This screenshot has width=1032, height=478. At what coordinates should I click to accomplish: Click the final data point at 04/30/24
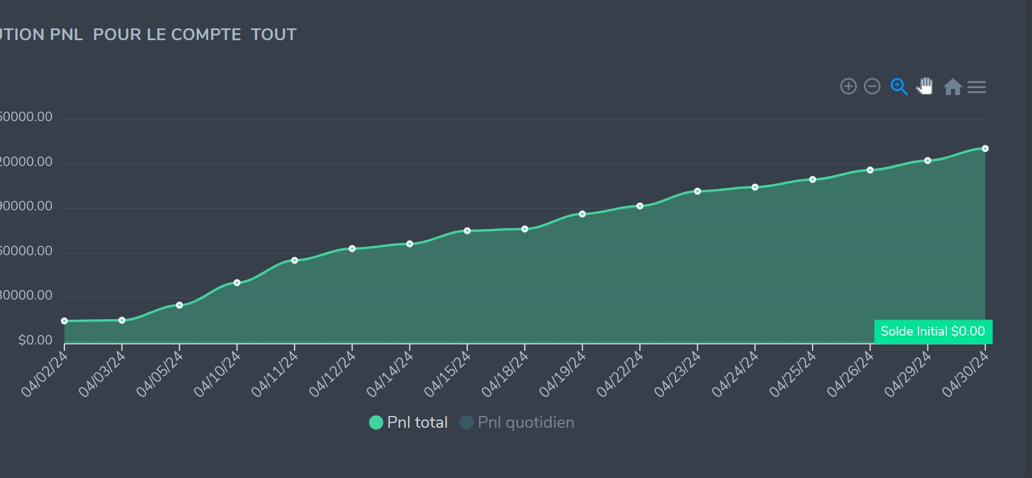coord(985,149)
